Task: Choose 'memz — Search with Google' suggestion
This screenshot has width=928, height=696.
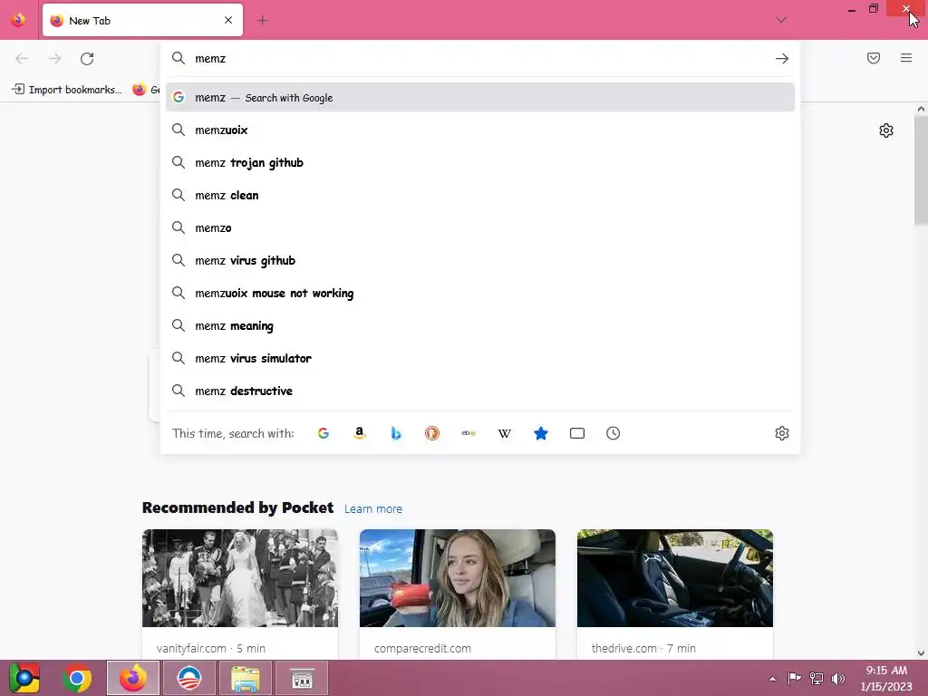Action: tap(480, 98)
